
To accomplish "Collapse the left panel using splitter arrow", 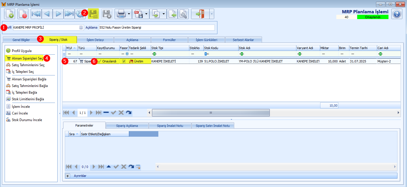I will coord(60,113).
